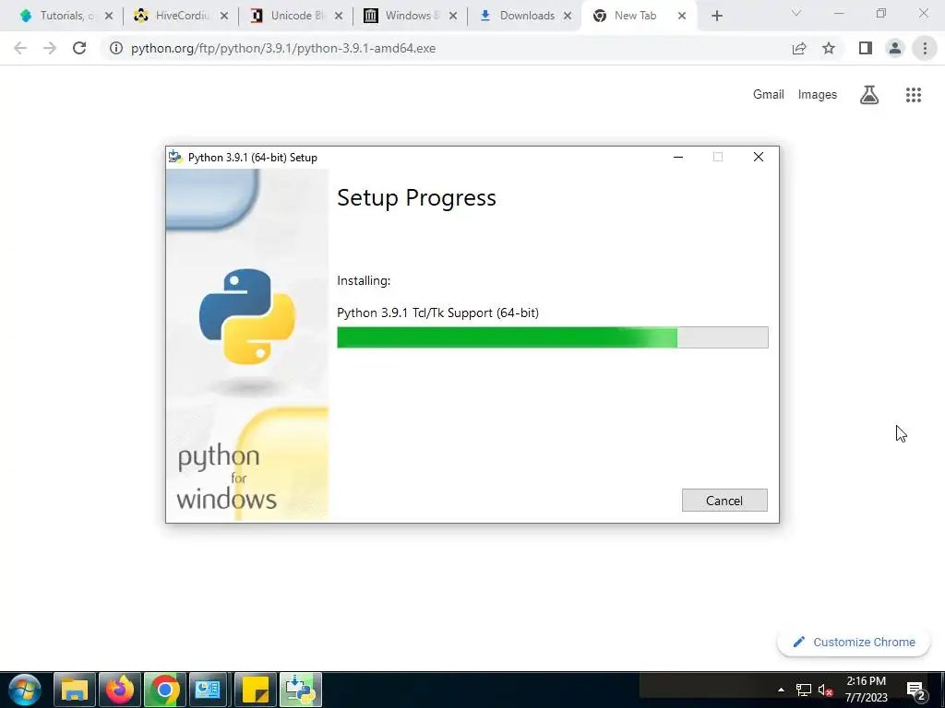This screenshot has width=945, height=708.
Task: Open the network status tray icon
Action: coord(804,690)
